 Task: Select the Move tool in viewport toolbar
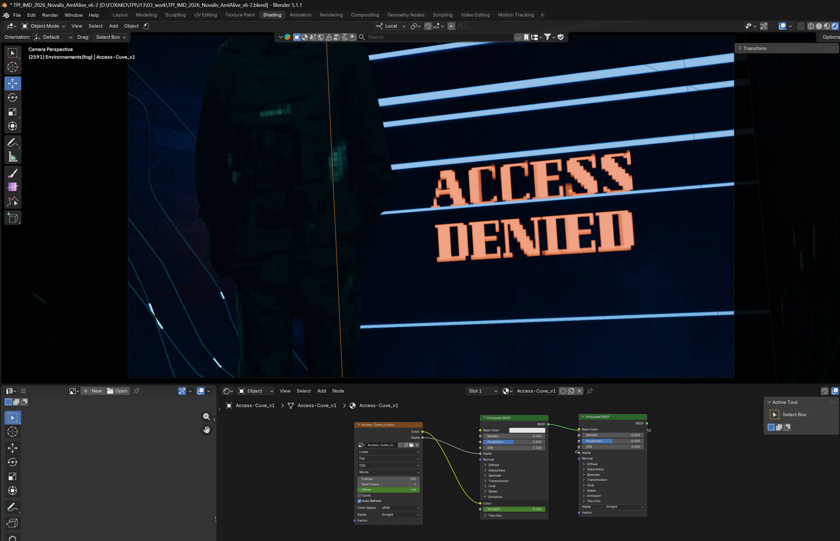pyautogui.click(x=13, y=83)
